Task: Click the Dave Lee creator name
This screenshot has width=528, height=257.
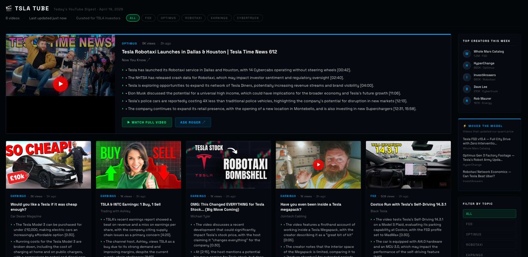Action: click(x=480, y=87)
